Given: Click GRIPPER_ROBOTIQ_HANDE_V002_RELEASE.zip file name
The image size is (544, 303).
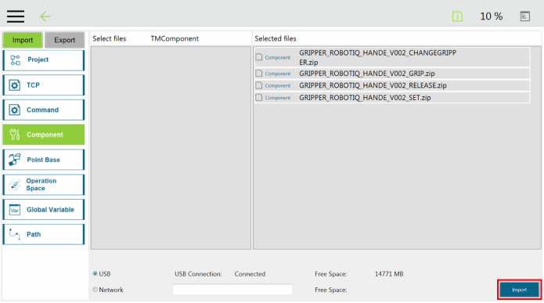Looking at the screenshot, I should [373, 85].
